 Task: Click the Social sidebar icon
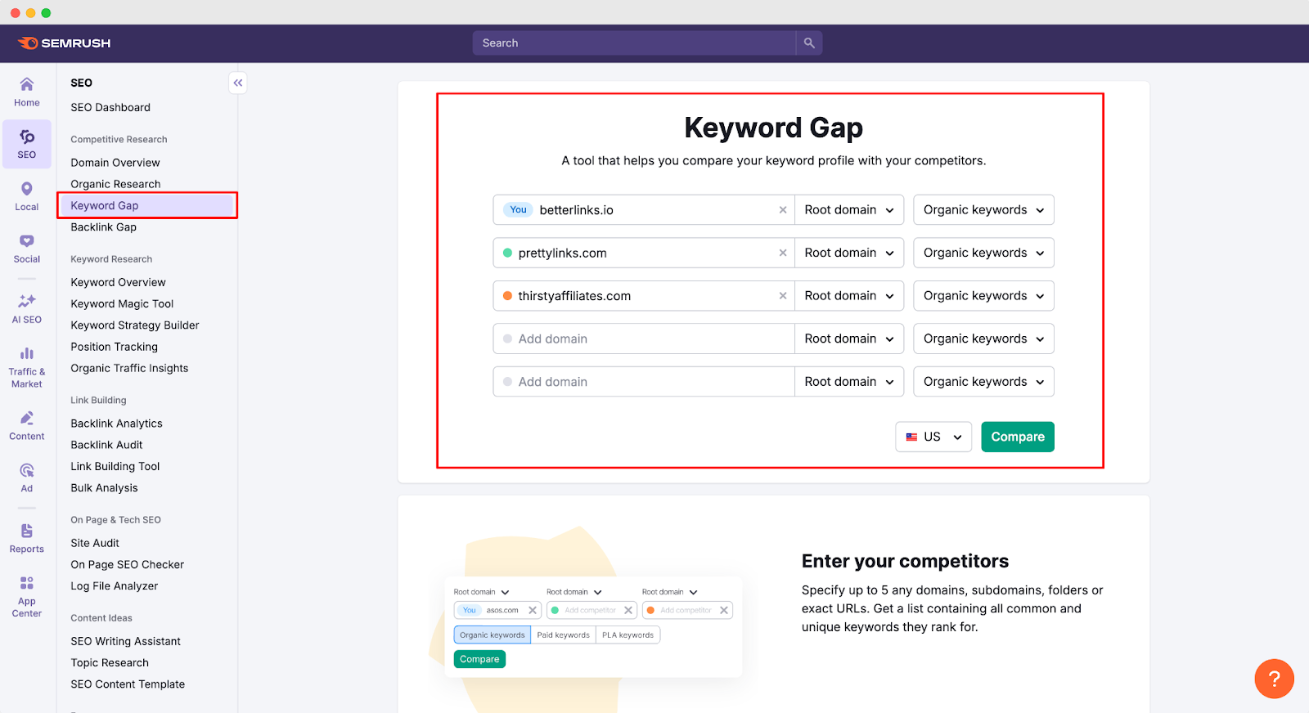pyautogui.click(x=26, y=248)
